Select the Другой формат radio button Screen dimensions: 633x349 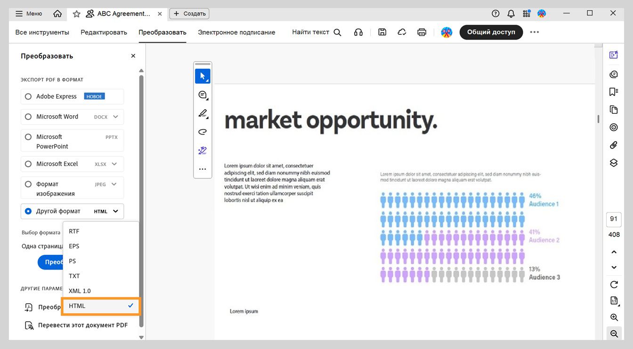28,212
